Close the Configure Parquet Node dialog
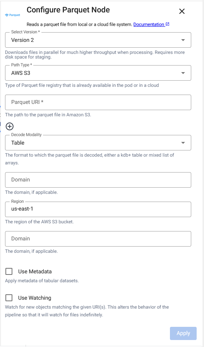The height and width of the screenshot is (347, 204). pos(182,11)
